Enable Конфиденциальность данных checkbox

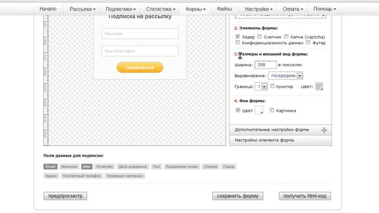[237, 43]
